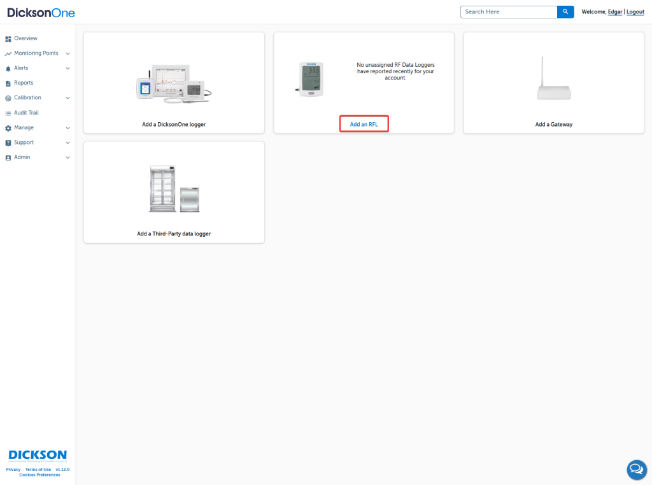652x485 pixels.
Task: Click the Manage gear icon
Action: pyautogui.click(x=8, y=128)
